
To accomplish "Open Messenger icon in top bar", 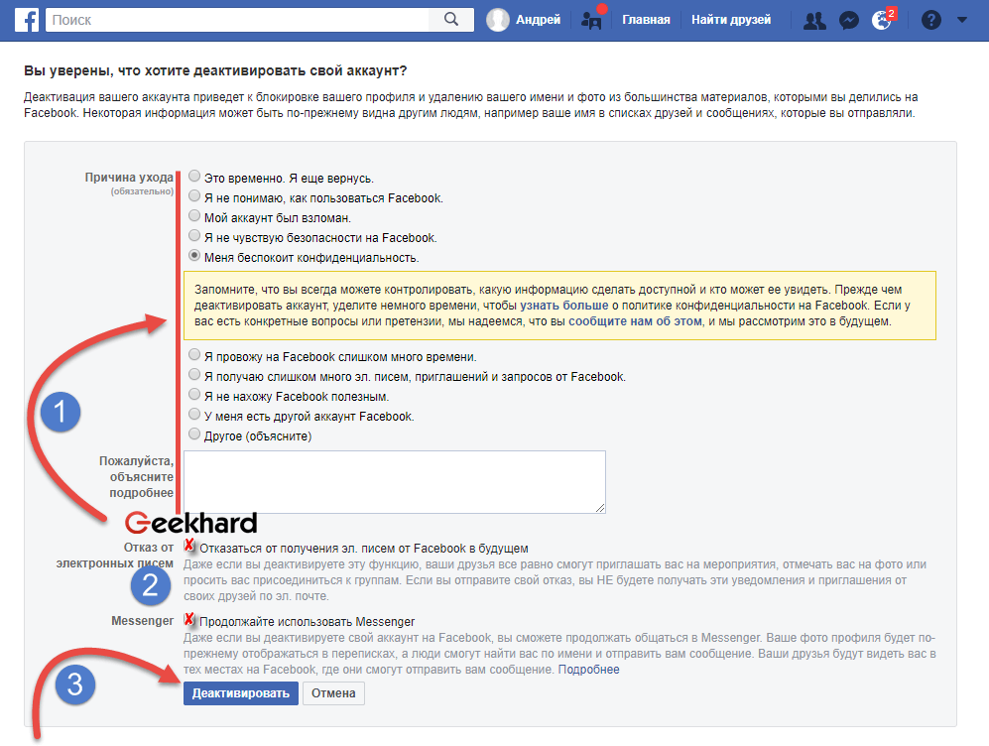I will click(x=848, y=20).
